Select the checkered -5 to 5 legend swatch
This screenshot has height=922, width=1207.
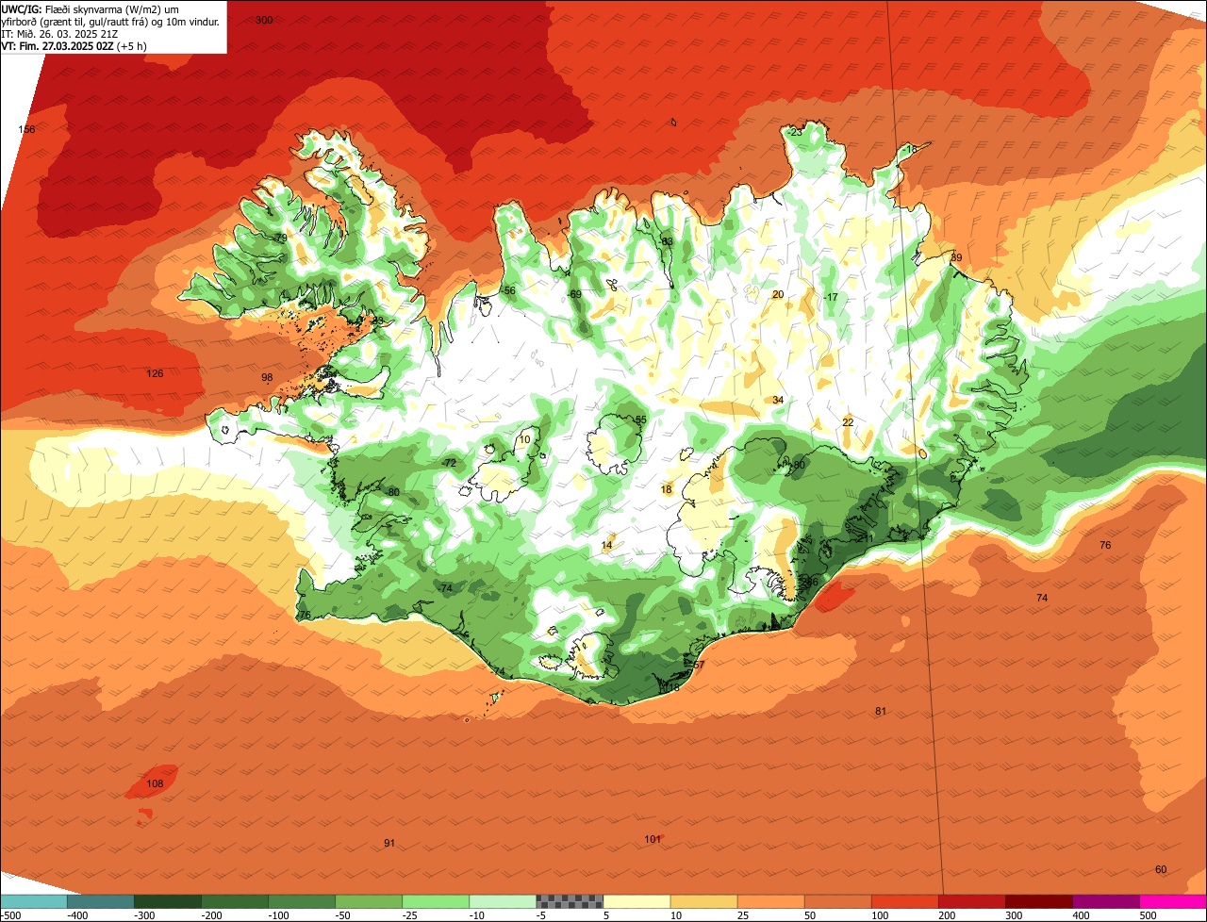click(569, 901)
